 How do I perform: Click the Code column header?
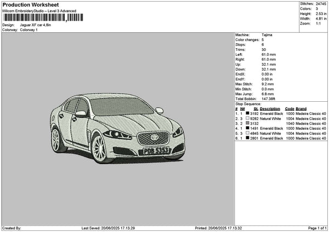pyautogui.click(x=290, y=108)
